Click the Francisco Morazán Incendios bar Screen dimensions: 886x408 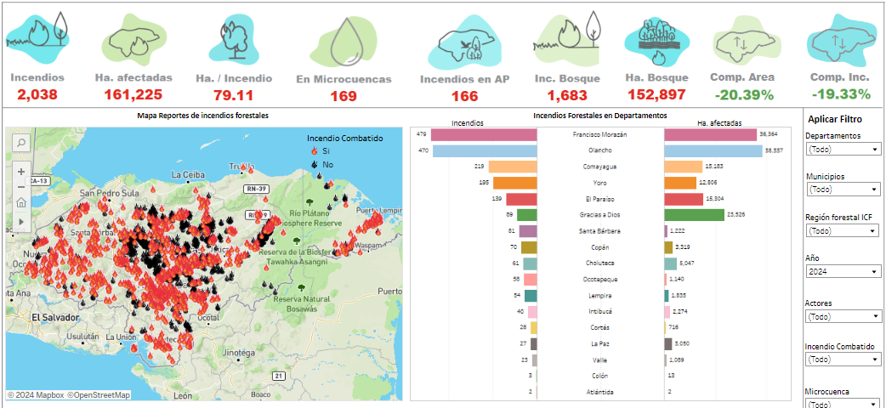click(484, 134)
